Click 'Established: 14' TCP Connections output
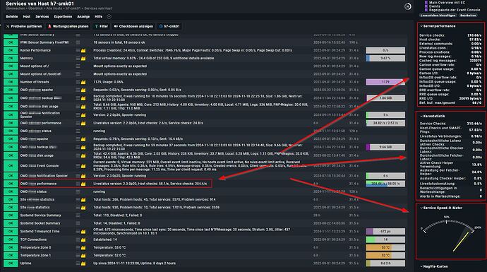Screen dimensions: 487x272 (x=105, y=240)
